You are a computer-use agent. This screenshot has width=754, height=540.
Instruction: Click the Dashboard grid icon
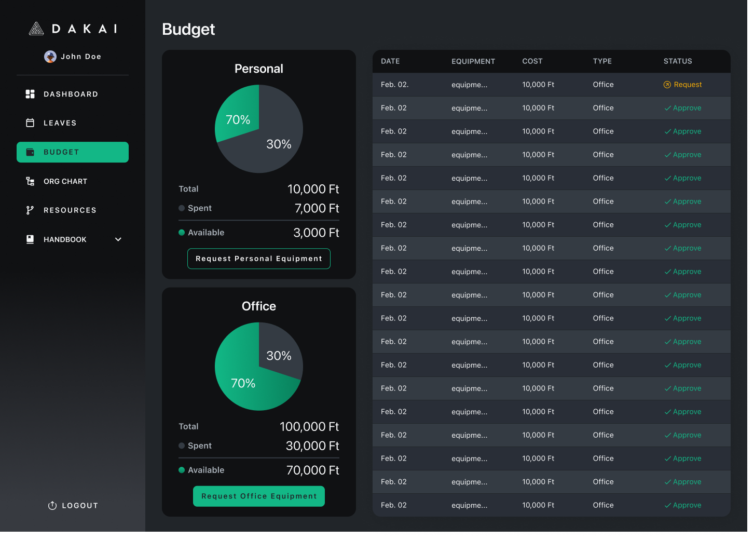30,94
